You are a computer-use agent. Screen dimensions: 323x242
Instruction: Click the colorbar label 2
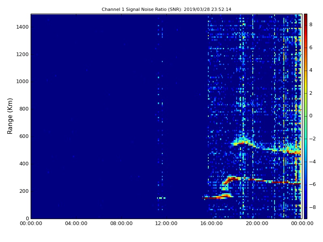tap(311, 93)
